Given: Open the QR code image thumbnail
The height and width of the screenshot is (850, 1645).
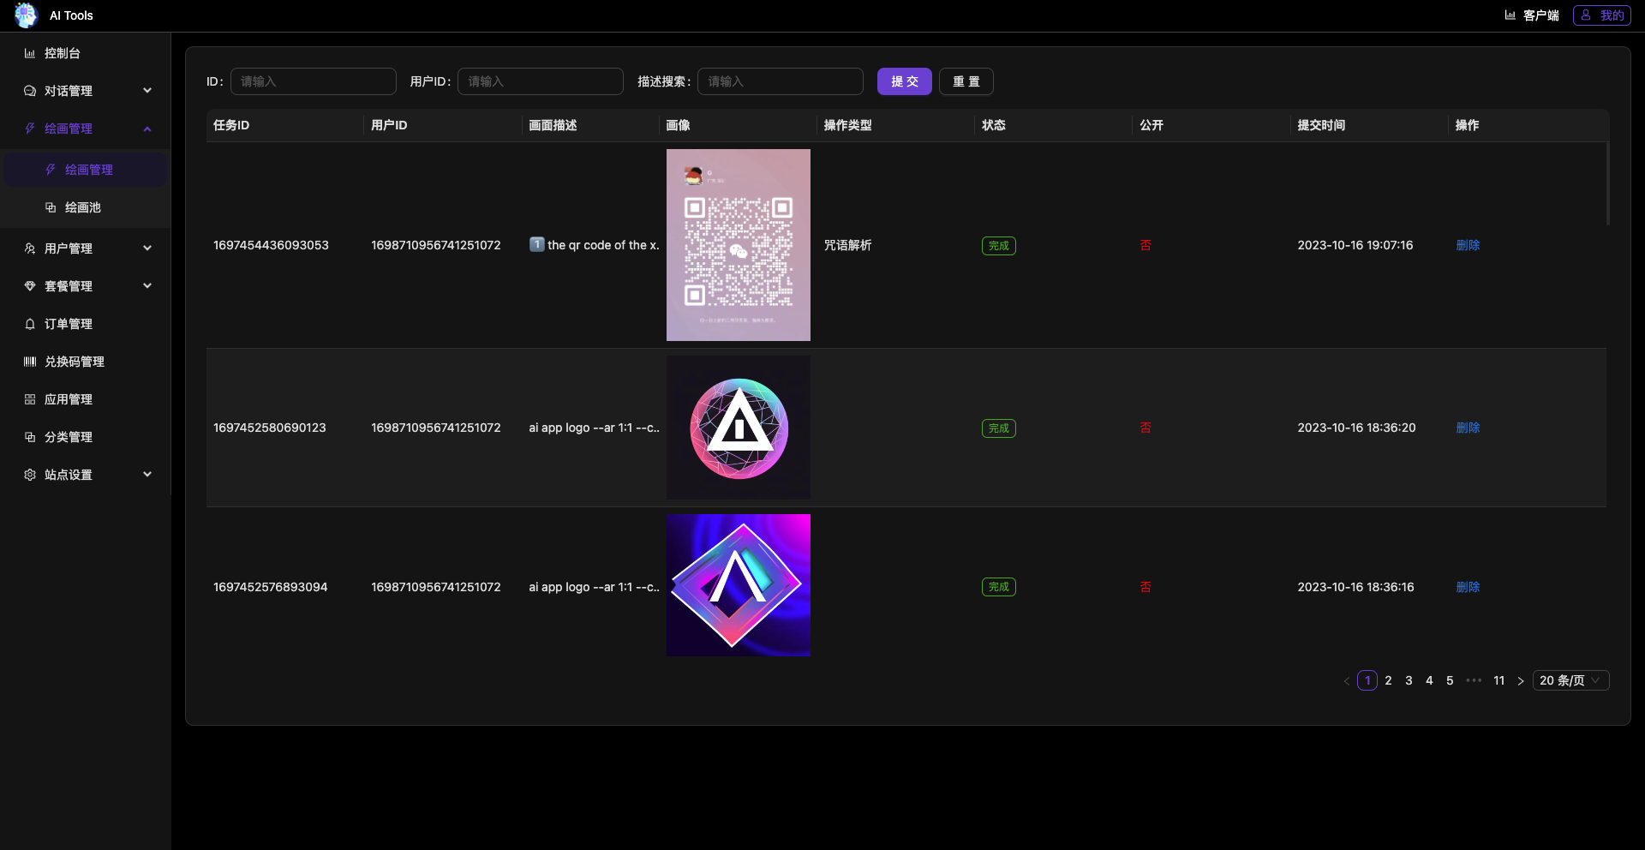Looking at the screenshot, I should [x=738, y=245].
